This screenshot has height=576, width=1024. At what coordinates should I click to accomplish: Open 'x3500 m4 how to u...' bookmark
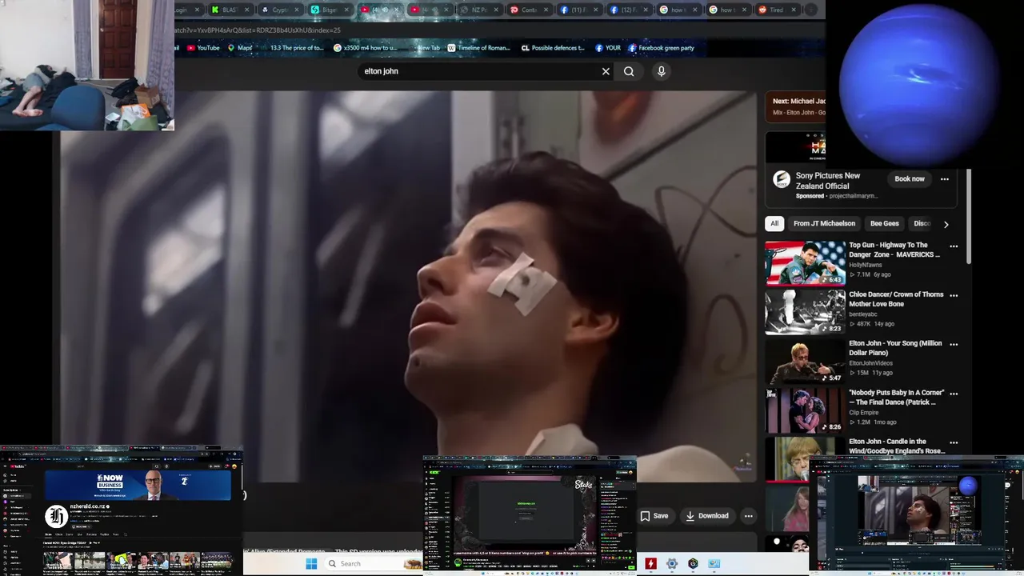pyautogui.click(x=366, y=48)
